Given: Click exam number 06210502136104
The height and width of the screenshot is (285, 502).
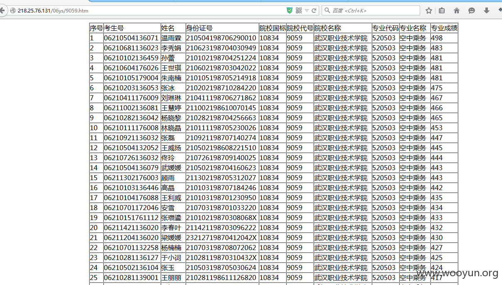Looking at the screenshot, I should click(x=131, y=268).
